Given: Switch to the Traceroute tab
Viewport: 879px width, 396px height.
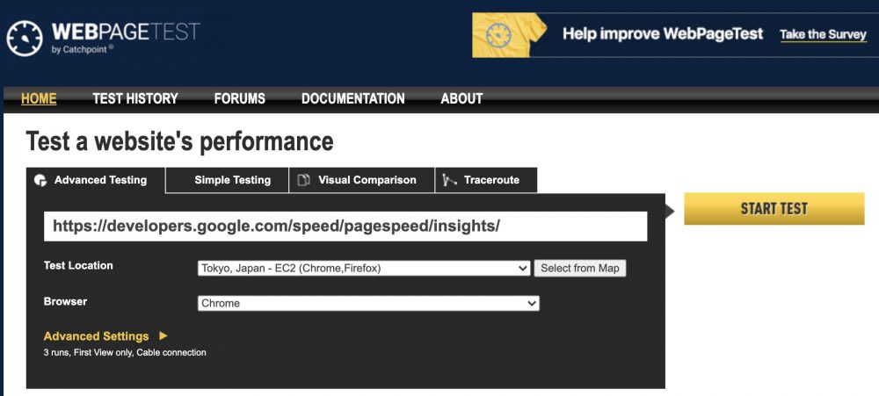Looking at the screenshot, I should click(486, 180).
